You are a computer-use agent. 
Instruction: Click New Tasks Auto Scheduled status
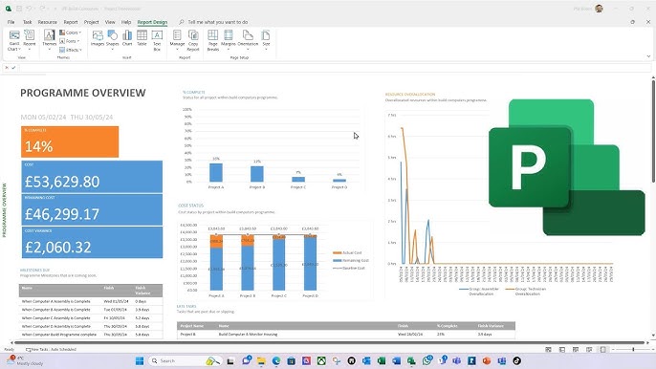coord(51,349)
